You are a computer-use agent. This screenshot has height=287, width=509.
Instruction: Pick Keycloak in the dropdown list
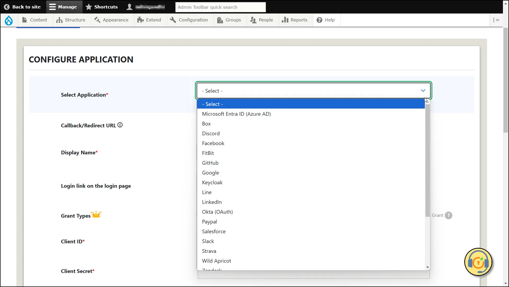coord(311,182)
